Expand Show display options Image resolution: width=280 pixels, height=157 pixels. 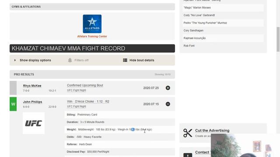[35, 60]
